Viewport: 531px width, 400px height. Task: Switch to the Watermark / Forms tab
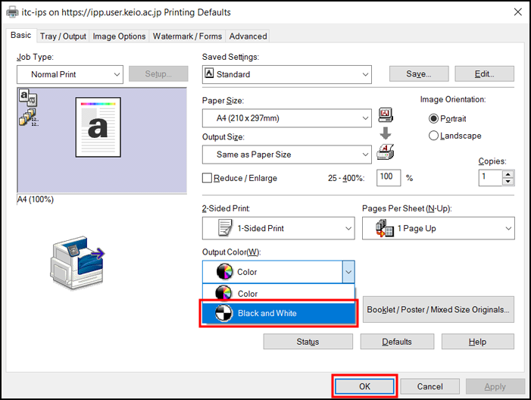(187, 36)
